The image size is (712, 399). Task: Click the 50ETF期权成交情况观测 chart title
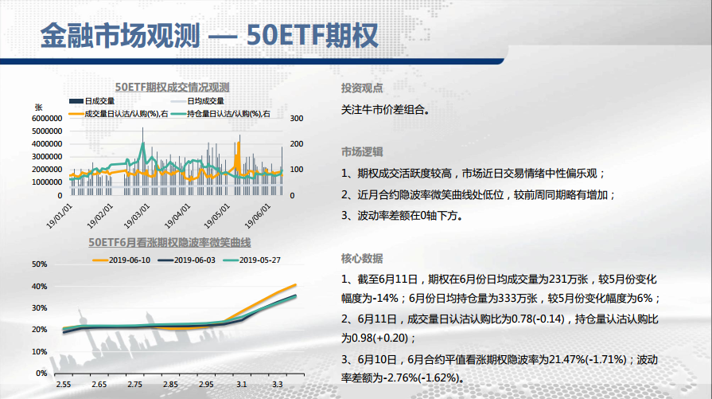(x=172, y=87)
